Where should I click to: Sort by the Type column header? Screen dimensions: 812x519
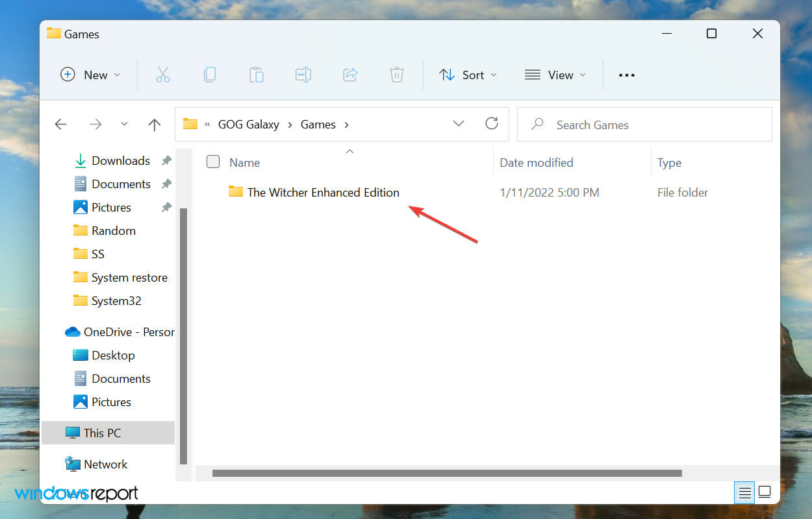(x=669, y=163)
